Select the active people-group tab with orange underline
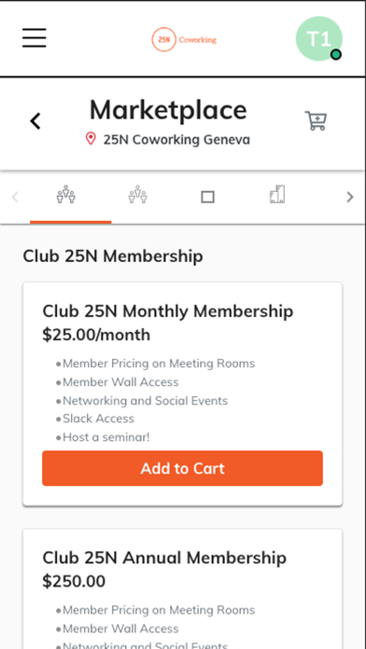 tap(66, 194)
